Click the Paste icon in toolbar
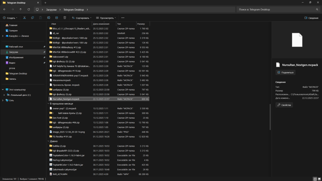This screenshot has height=181, width=322. coord(41,18)
